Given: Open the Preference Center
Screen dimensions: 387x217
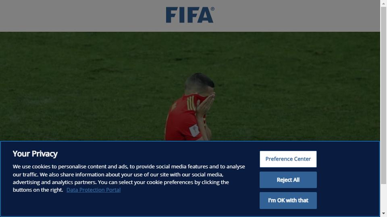Looking at the screenshot, I should (x=288, y=159).
